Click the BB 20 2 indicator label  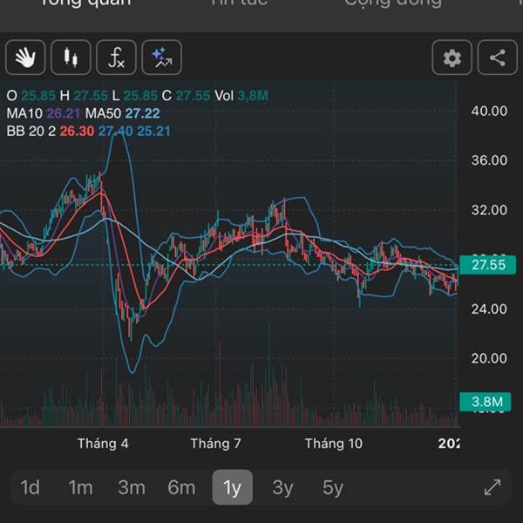(31, 131)
